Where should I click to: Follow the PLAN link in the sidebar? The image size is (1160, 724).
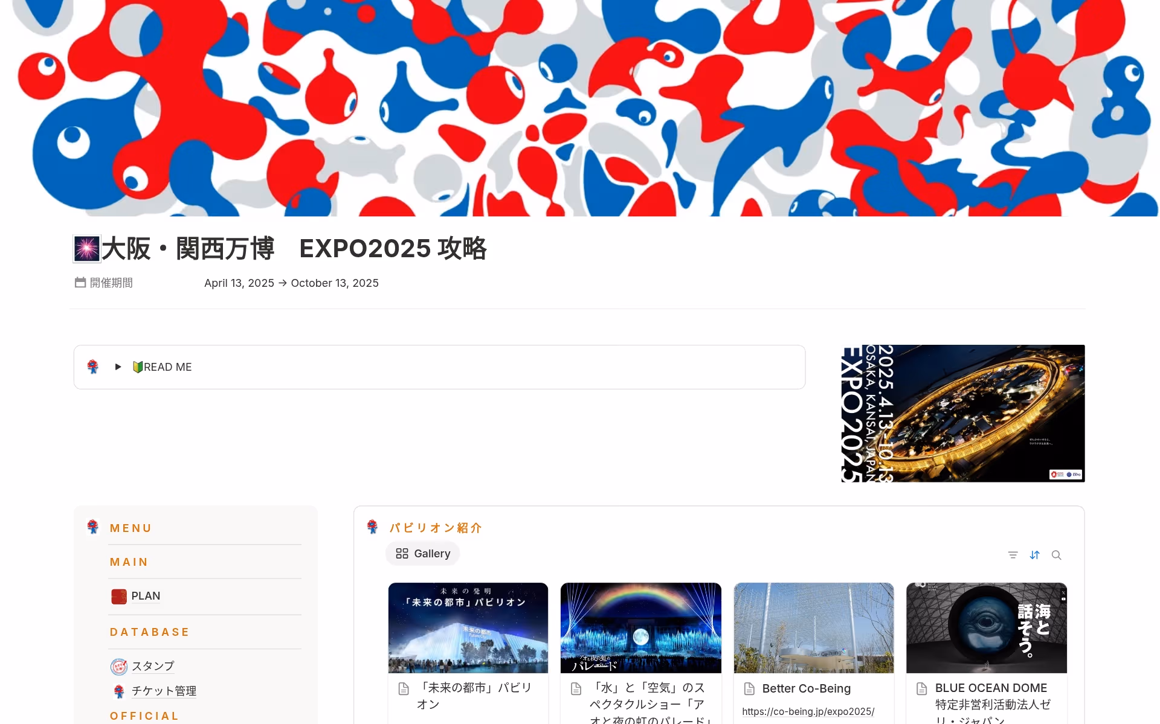point(145,596)
